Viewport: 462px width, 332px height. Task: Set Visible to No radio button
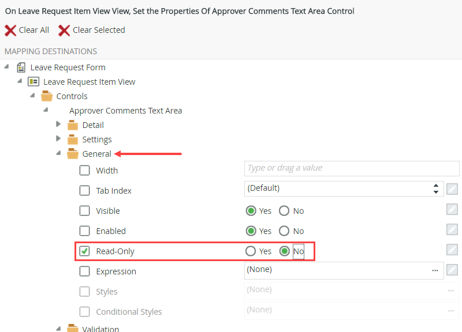pyautogui.click(x=284, y=210)
